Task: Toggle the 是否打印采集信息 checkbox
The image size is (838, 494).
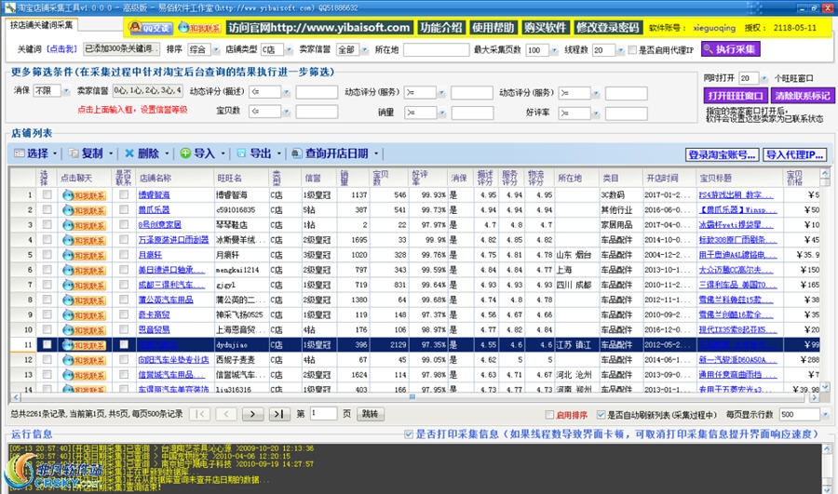Action: pyautogui.click(x=409, y=434)
